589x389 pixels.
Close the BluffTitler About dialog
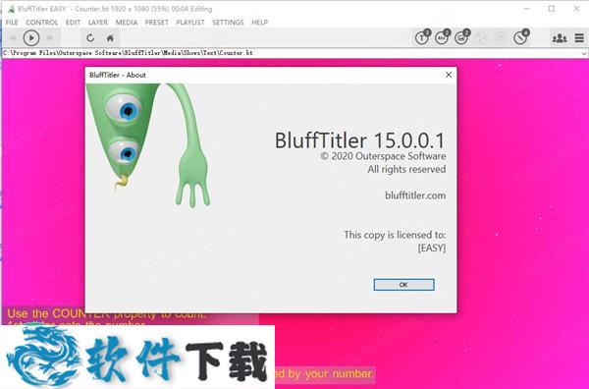(x=449, y=75)
